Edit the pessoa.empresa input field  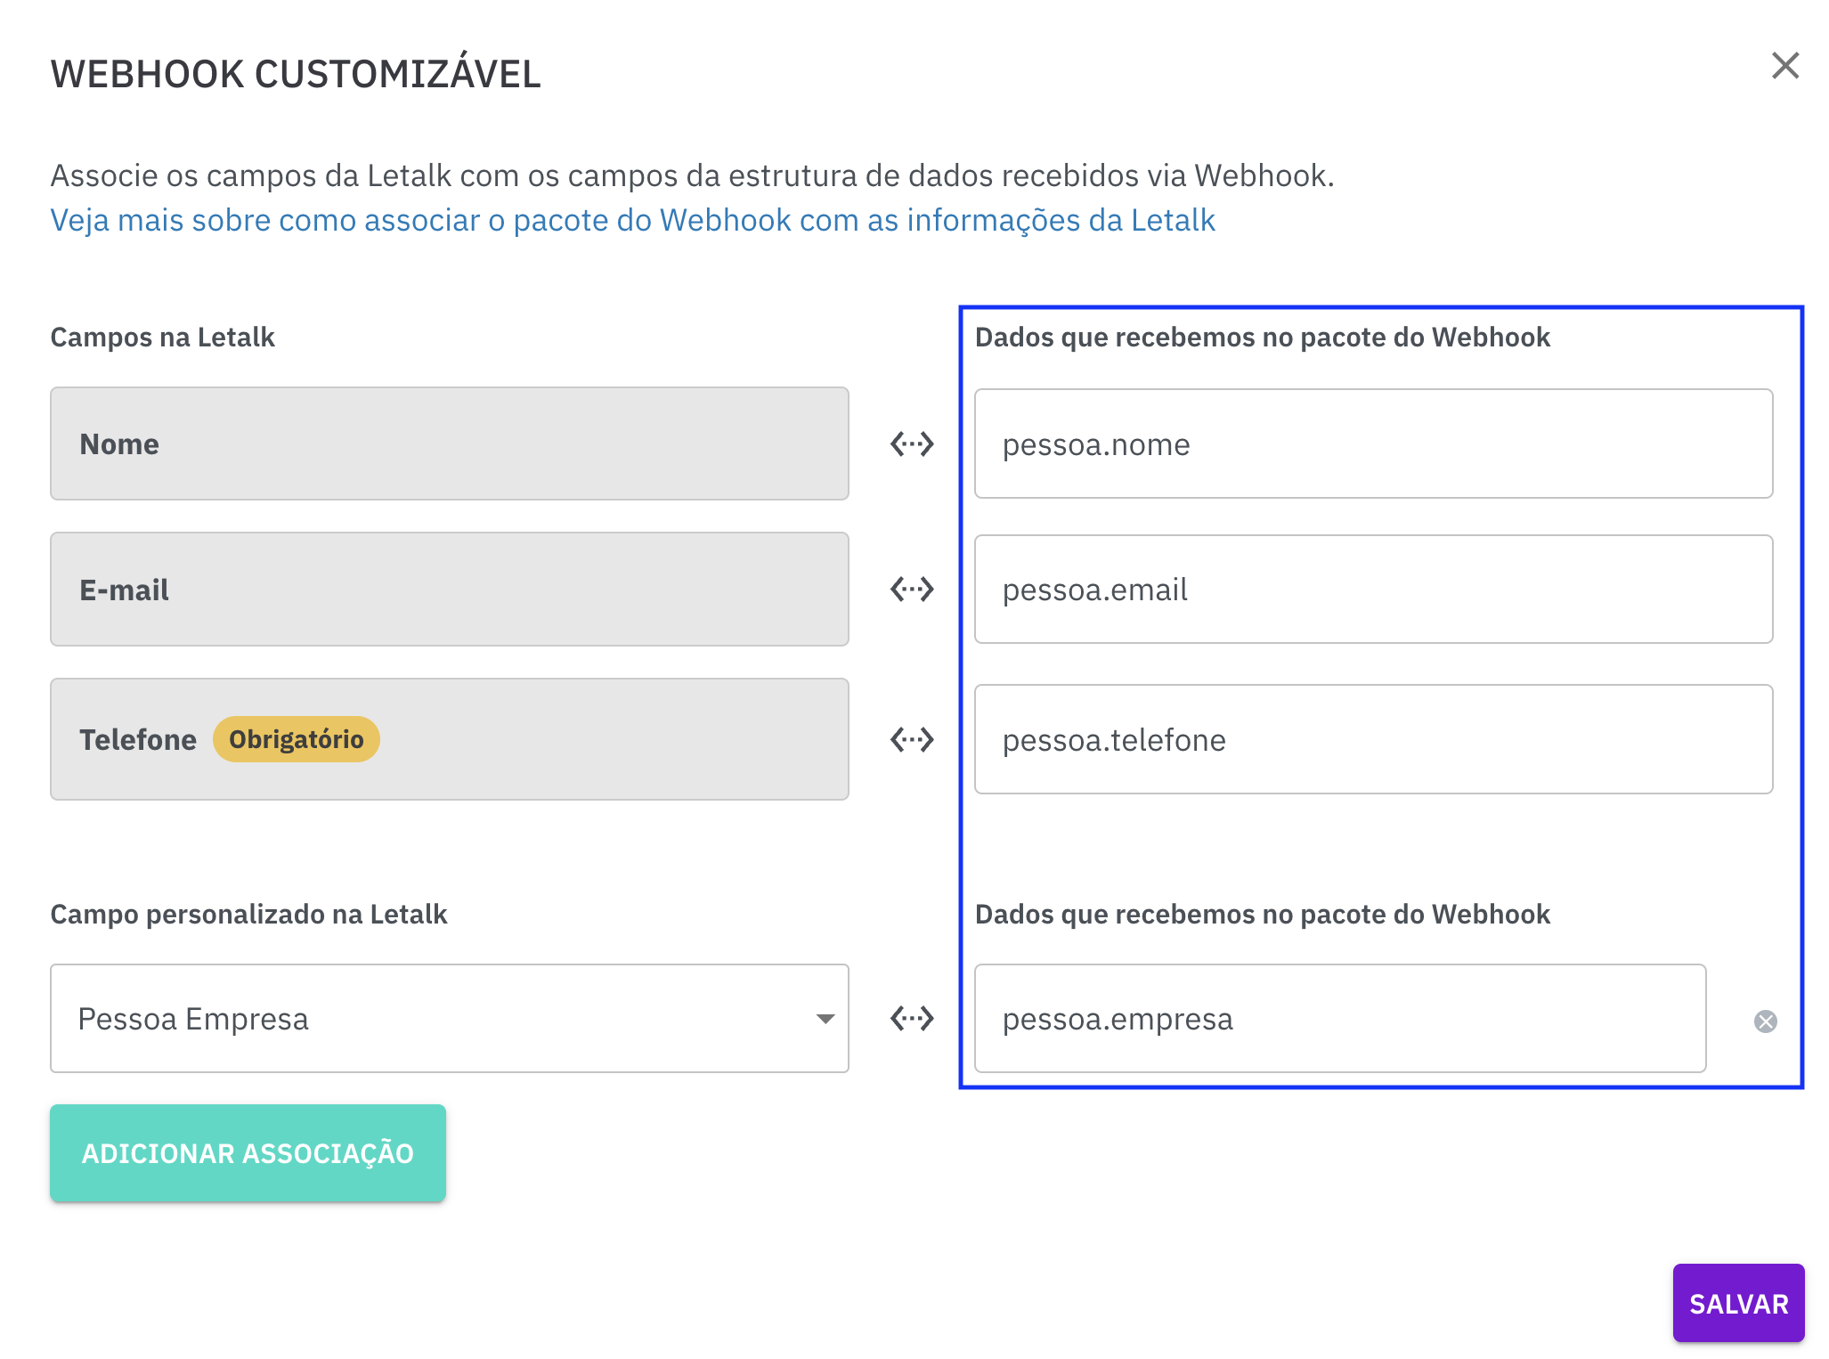point(1339,1018)
